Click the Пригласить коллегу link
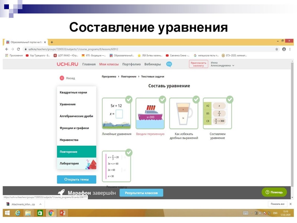Screen dimensions: 297x223 coord(199,64)
